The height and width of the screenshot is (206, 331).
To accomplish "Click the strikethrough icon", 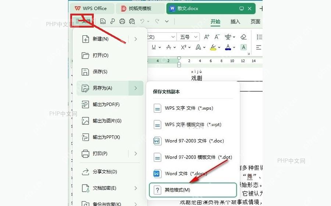I will click(168, 47).
